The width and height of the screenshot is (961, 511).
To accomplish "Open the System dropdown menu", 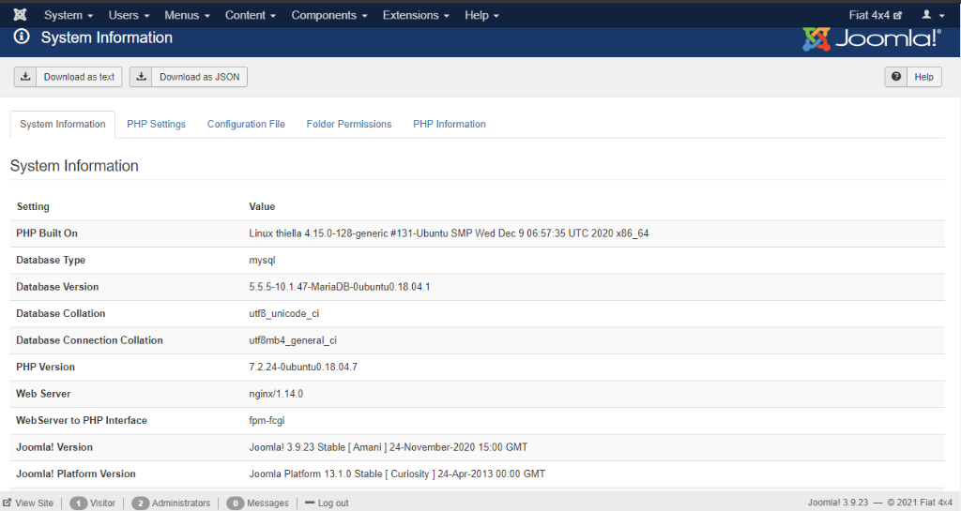I will click(x=68, y=15).
